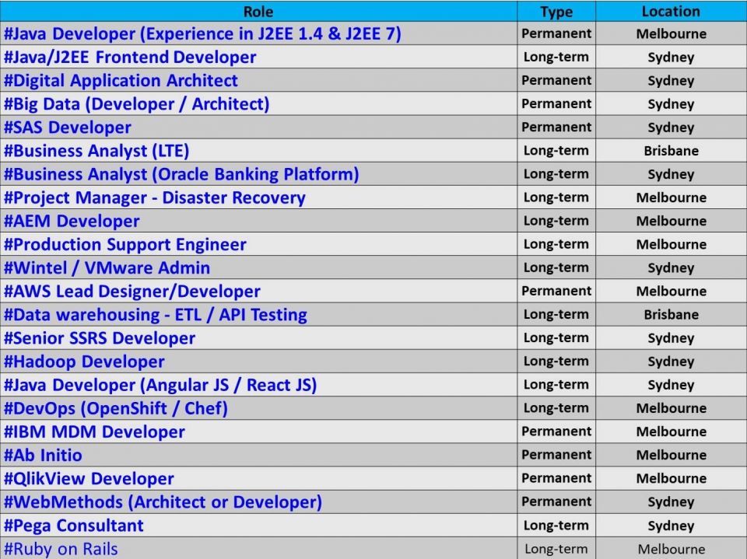Open the #Java/J2EE Frontend Developer role
Image resolution: width=747 pixels, height=559 pixels.
coord(130,57)
